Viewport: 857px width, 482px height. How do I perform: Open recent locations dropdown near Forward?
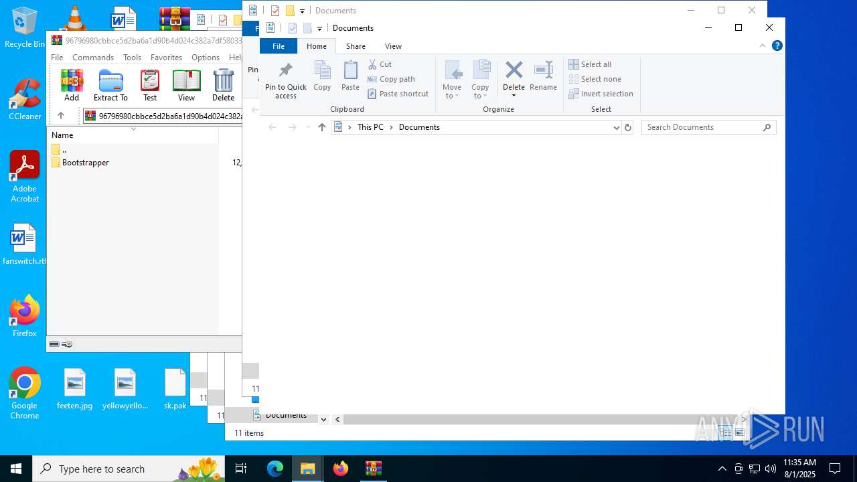click(x=308, y=127)
